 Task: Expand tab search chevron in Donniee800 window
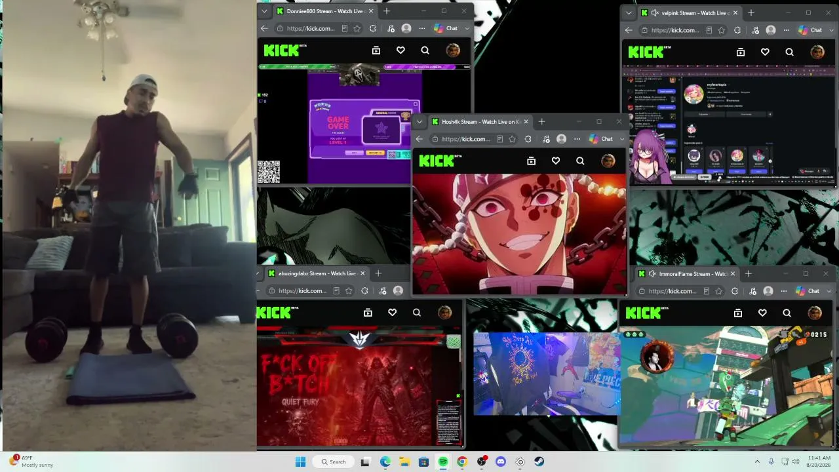[264, 11]
